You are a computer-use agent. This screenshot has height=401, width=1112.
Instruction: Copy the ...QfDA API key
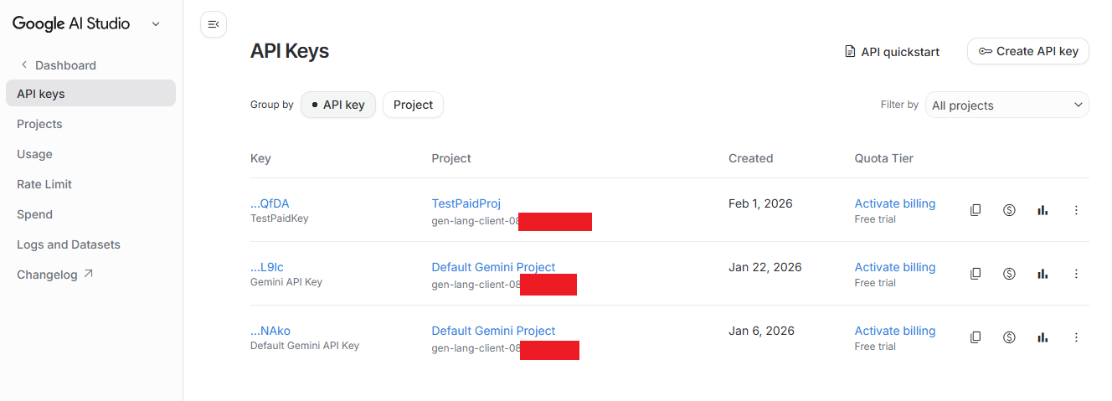(976, 210)
